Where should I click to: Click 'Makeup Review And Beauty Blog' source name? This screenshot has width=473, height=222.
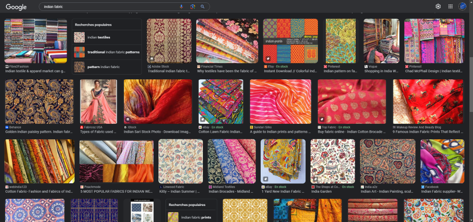(x=419, y=128)
